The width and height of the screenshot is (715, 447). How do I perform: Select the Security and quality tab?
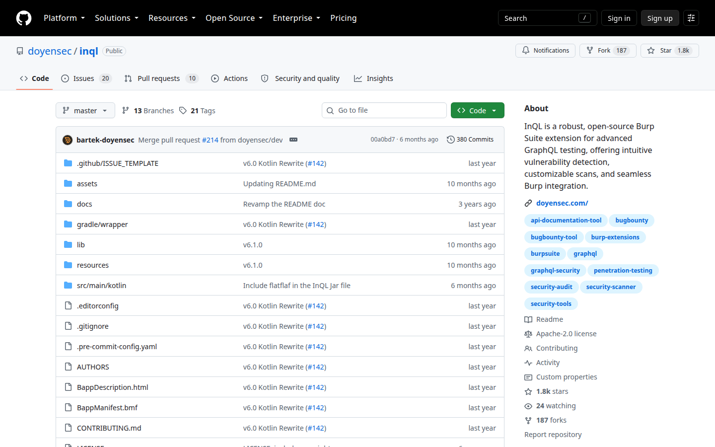coord(300,78)
